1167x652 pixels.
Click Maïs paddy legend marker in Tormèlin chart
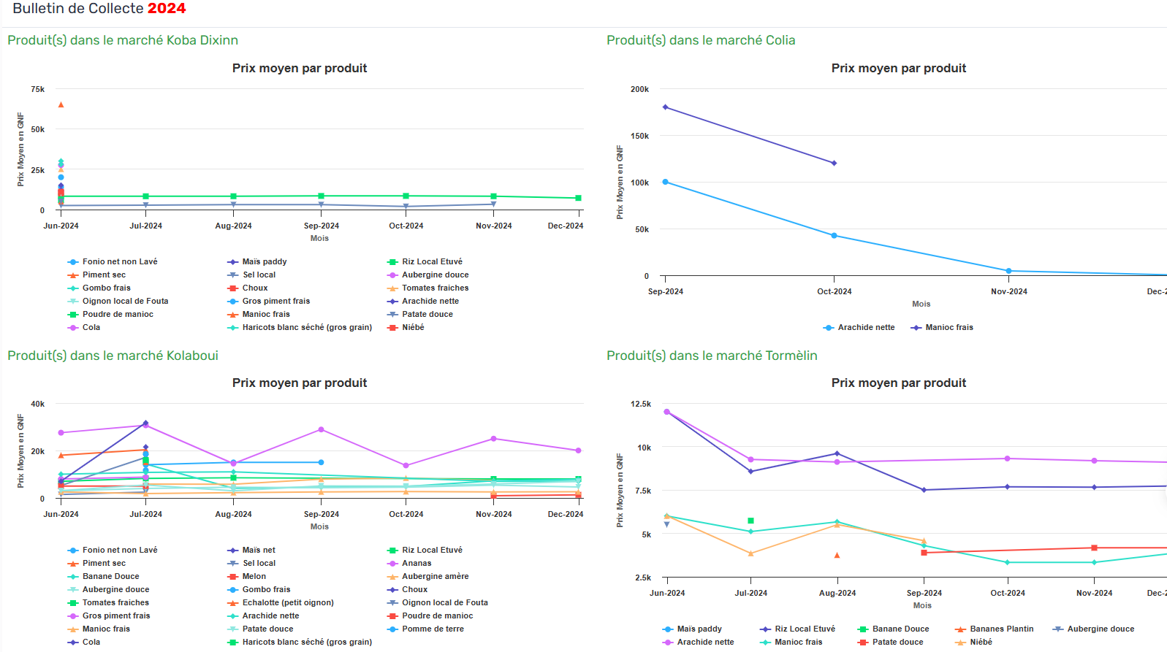click(668, 629)
